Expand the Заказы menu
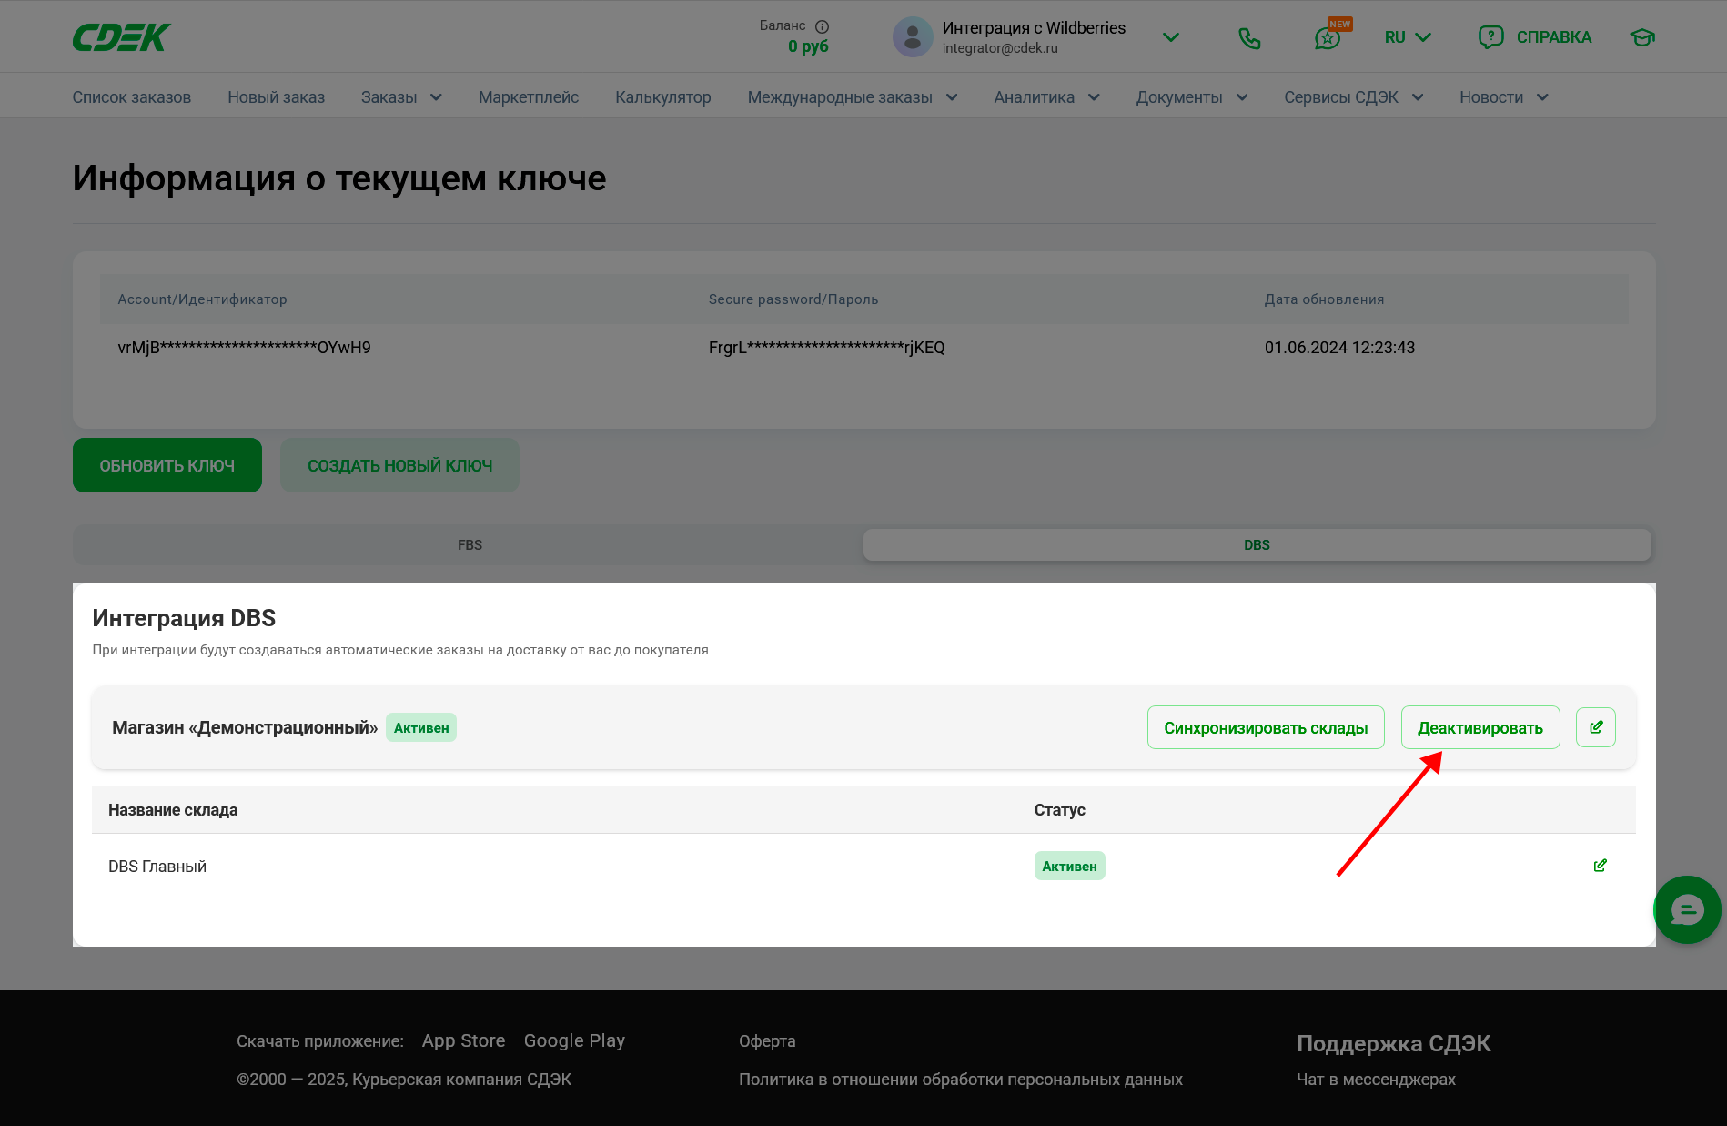Screen dimensions: 1727x1126 tap(401, 97)
